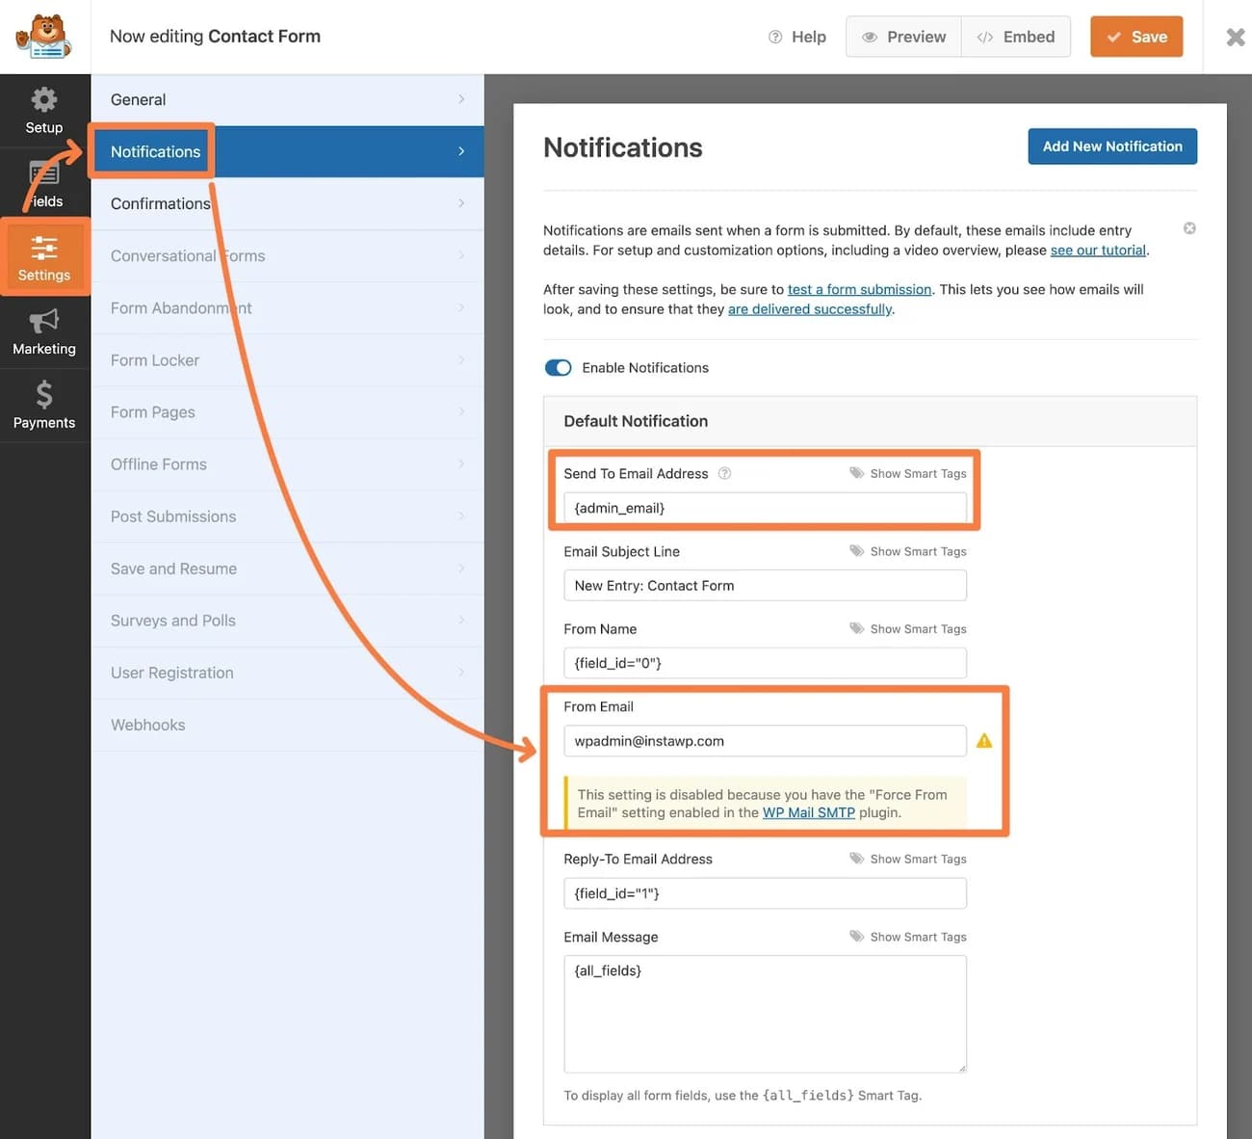Image resolution: width=1252 pixels, height=1139 pixels.
Task: Open the Setup panel from sidebar
Action: click(x=43, y=109)
